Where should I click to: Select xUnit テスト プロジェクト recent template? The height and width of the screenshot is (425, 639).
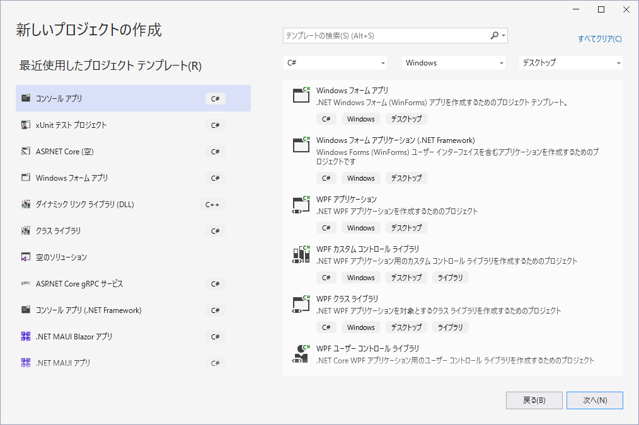pyautogui.click(x=133, y=125)
